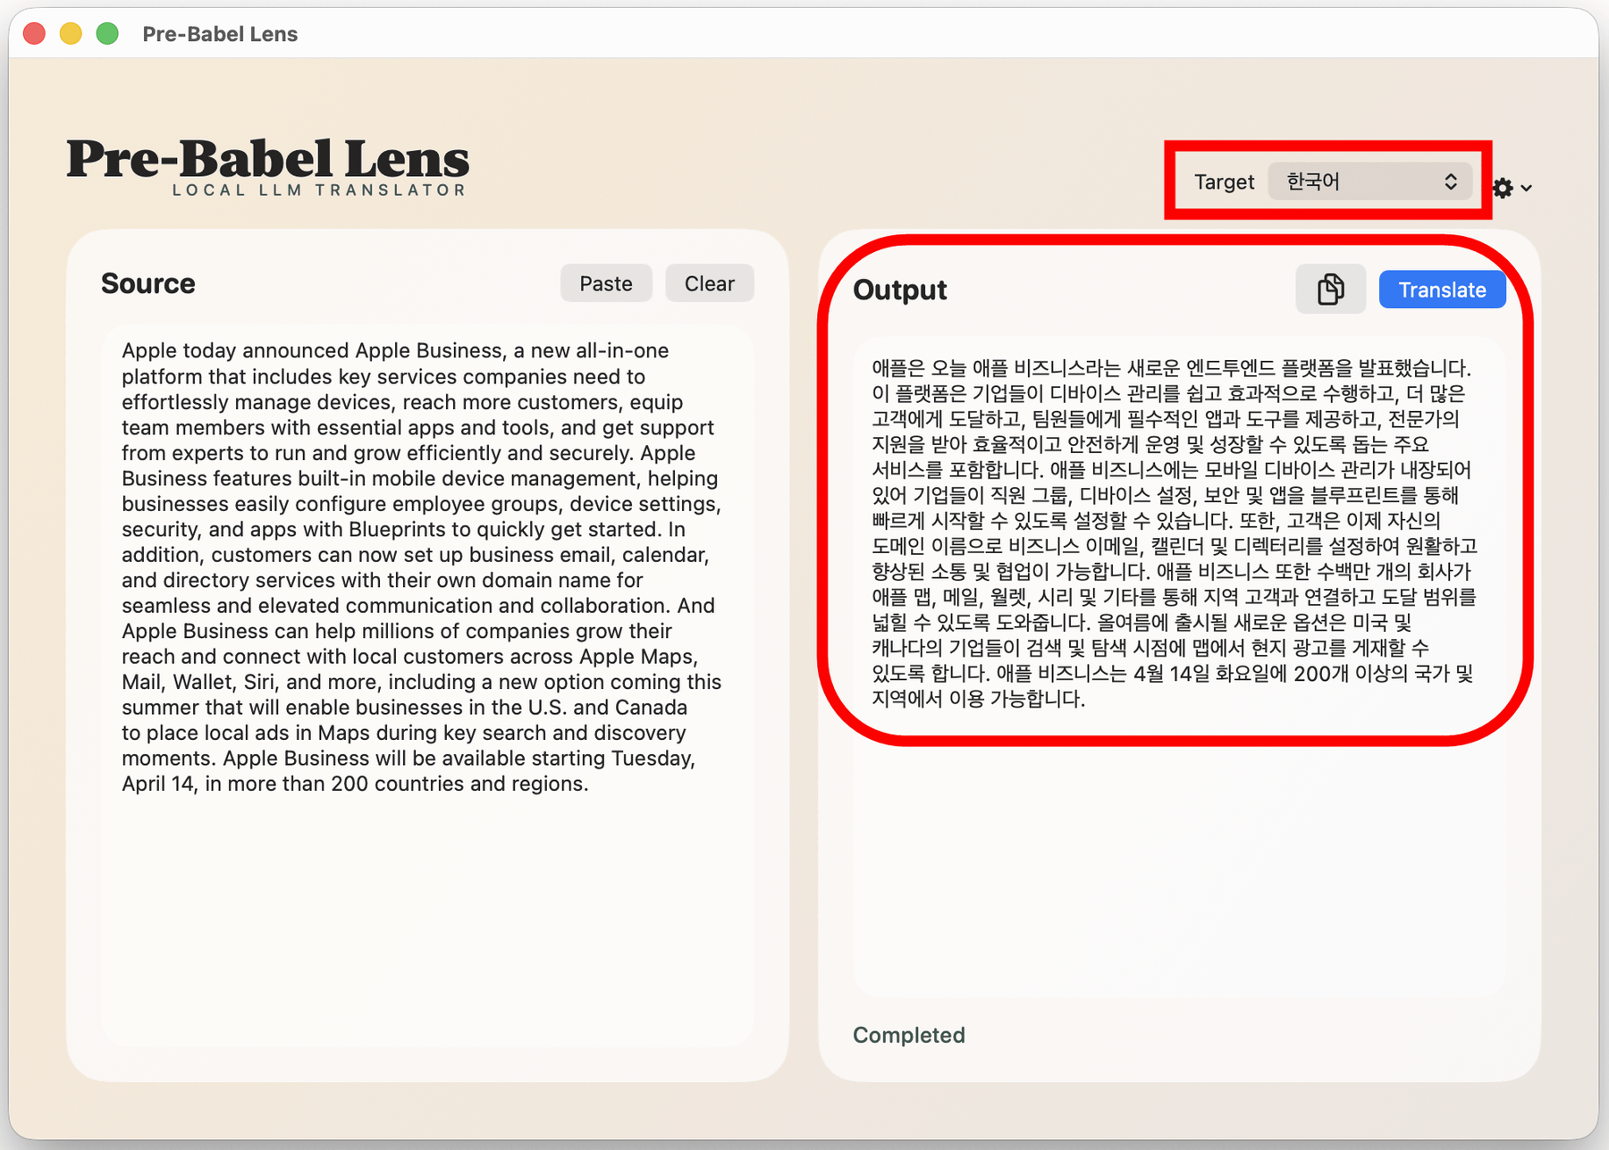This screenshot has height=1150, width=1609.
Task: Close the Pre-Babel Lens window
Action: (35, 34)
